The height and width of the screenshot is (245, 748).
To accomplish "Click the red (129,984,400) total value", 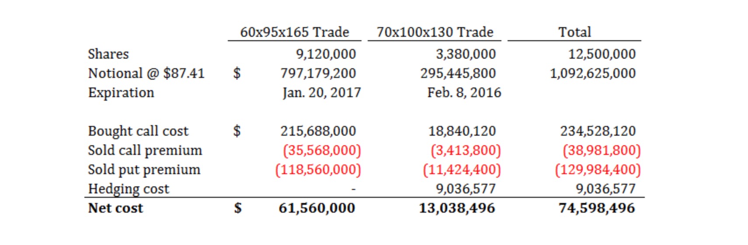I will [x=598, y=170].
